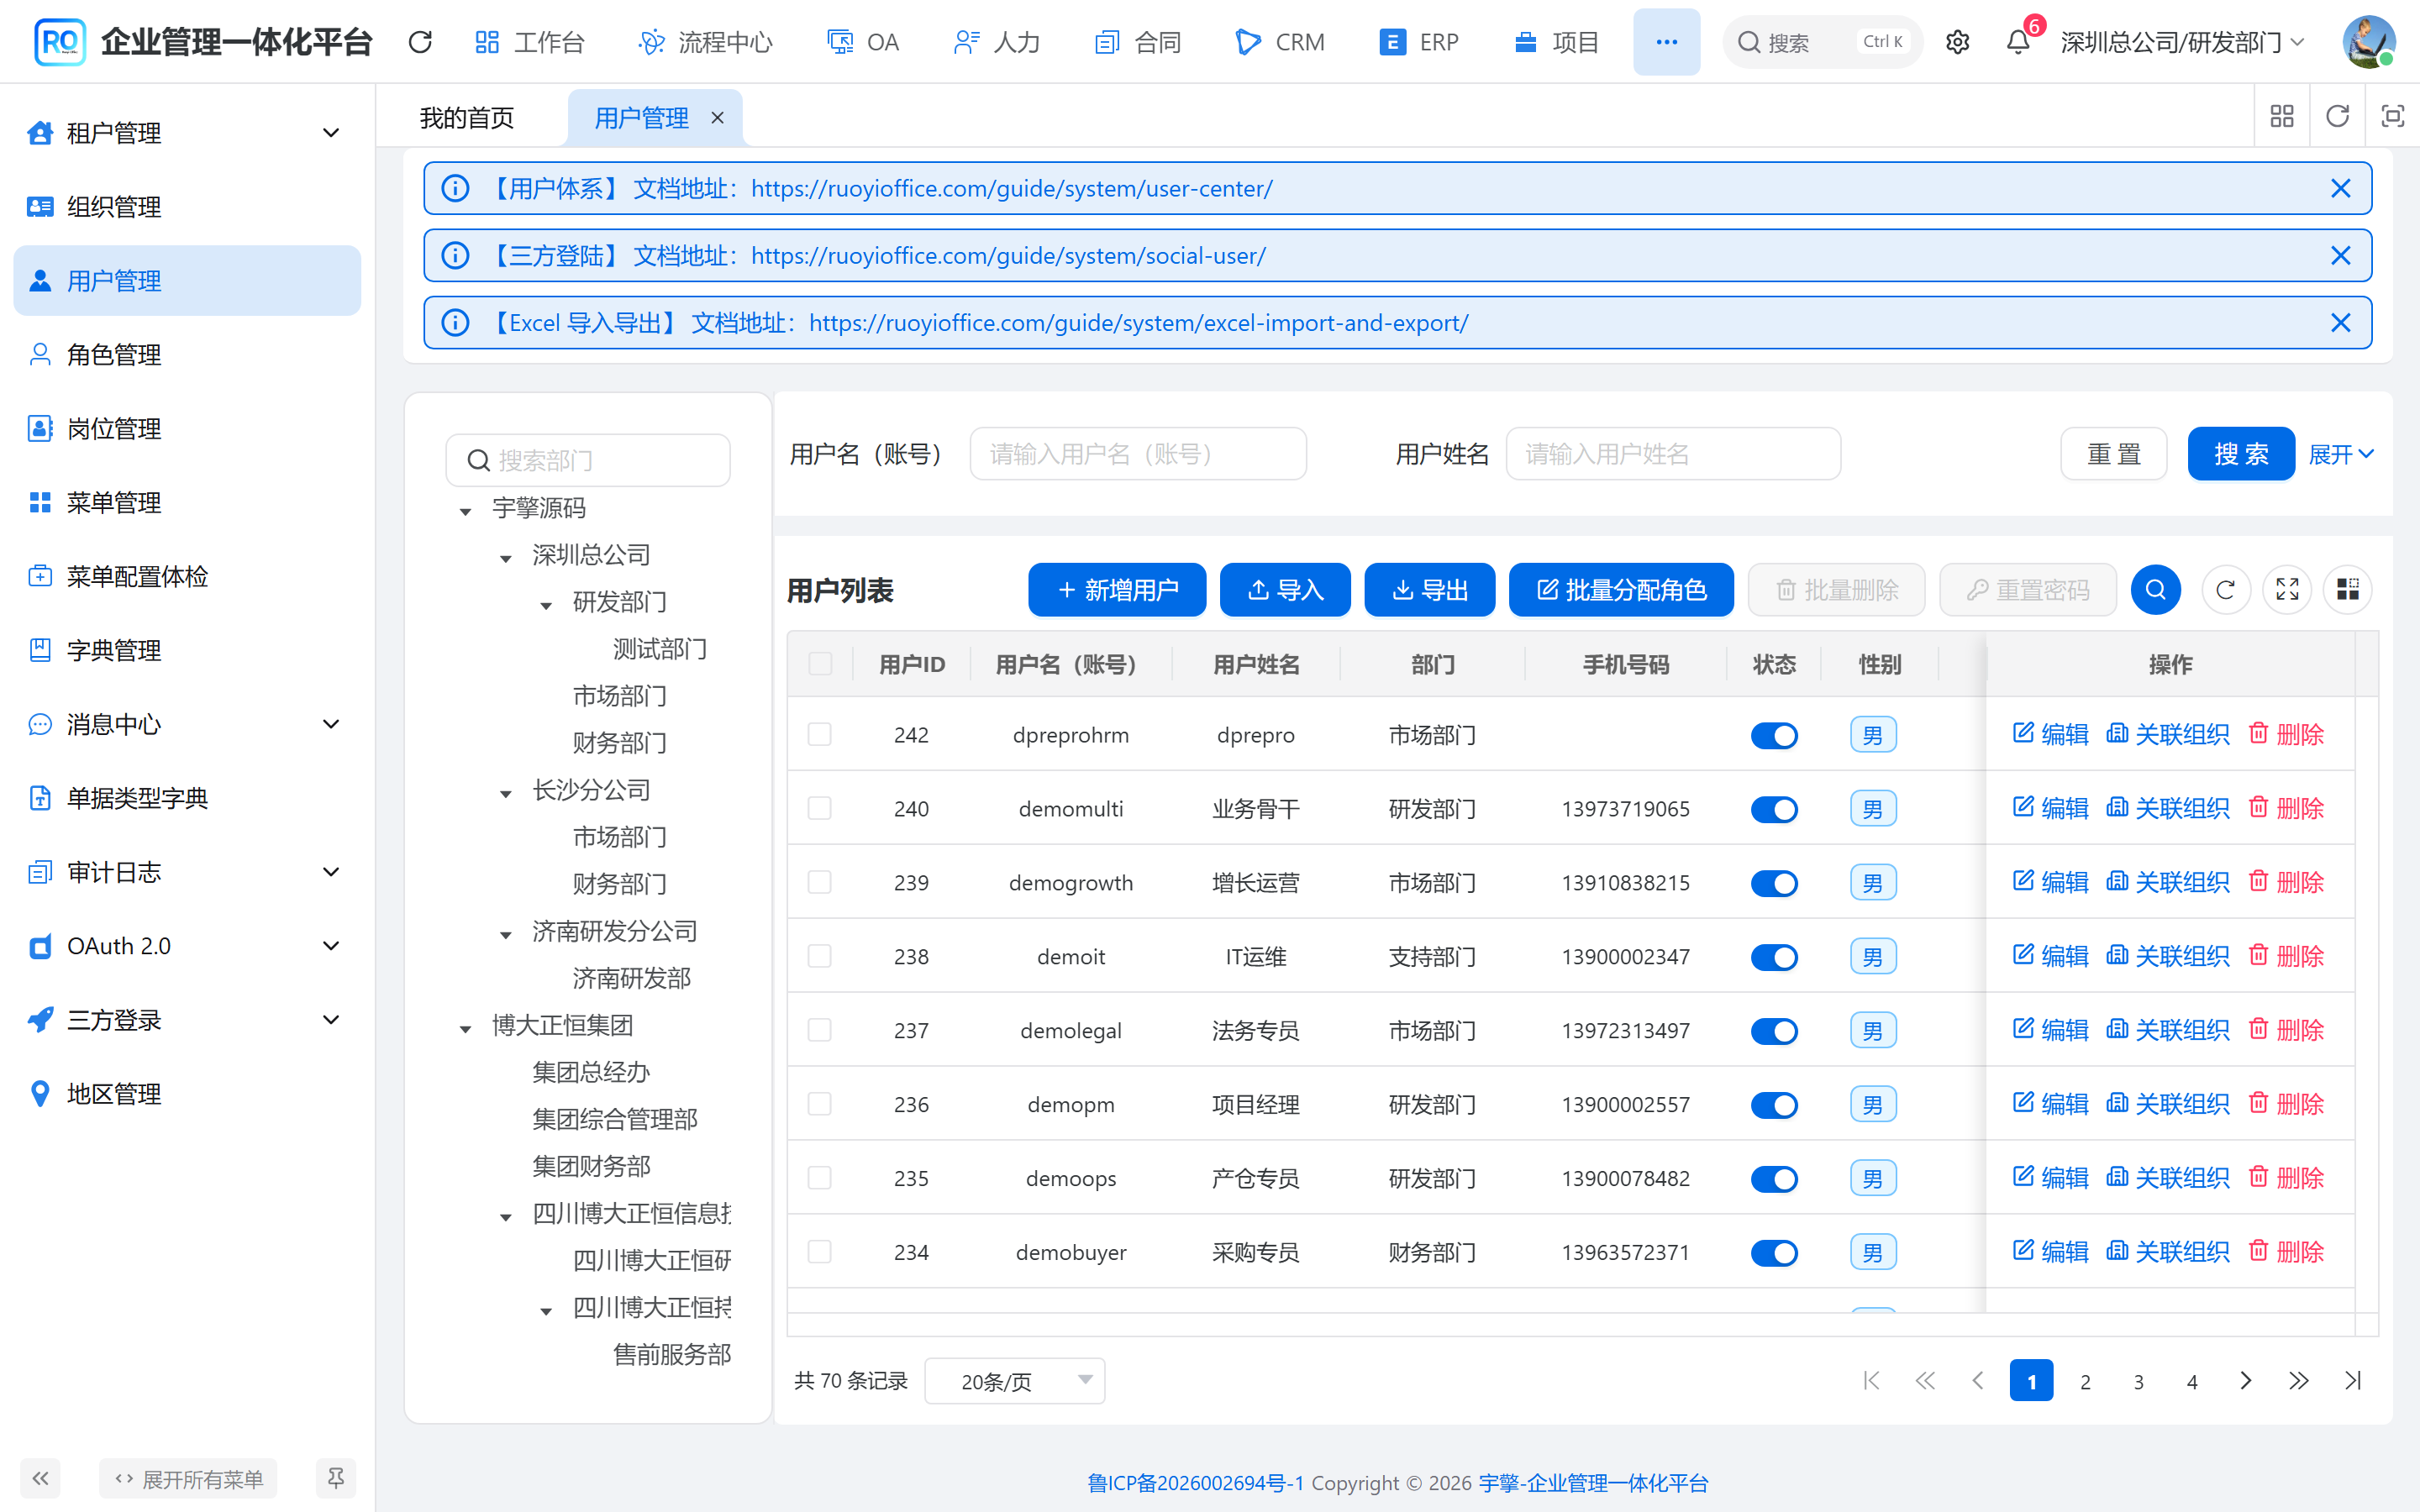2420x1512 pixels.
Task: Switch to the 我的首页 tab
Action: coord(466,118)
